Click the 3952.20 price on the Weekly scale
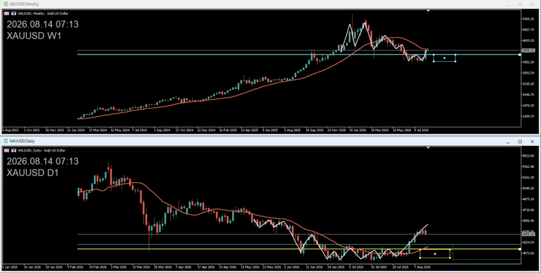Viewport: 541px width, 273px height. pyautogui.click(x=529, y=62)
